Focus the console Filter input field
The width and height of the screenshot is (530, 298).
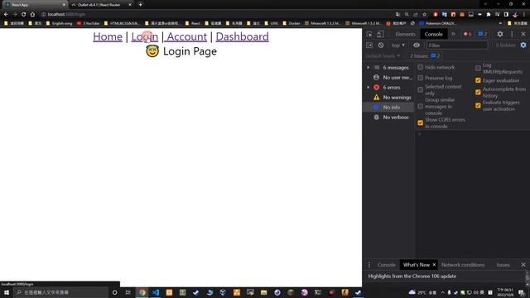tap(457, 45)
